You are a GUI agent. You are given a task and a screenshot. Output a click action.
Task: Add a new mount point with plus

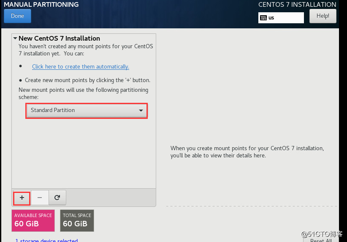coord(22,198)
